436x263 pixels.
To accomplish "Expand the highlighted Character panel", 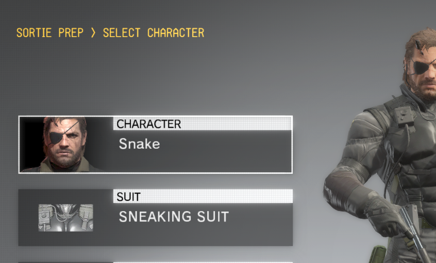I will tap(156, 145).
